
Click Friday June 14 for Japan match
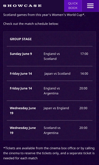pos(21,73)
